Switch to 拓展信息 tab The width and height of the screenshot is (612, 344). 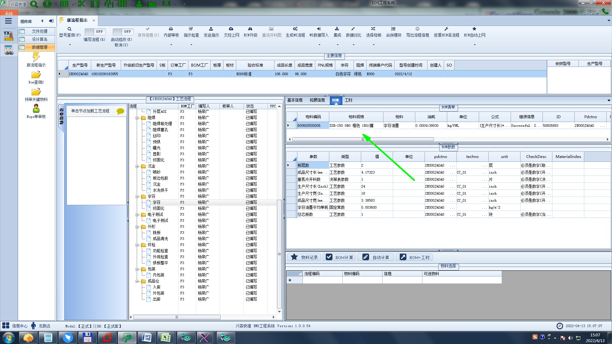pyautogui.click(x=317, y=100)
